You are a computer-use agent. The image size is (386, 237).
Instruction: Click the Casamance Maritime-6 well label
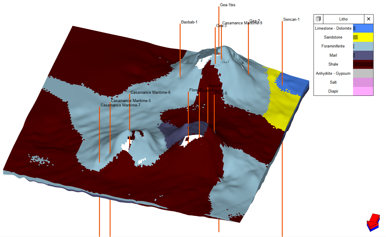pyautogui.click(x=150, y=93)
